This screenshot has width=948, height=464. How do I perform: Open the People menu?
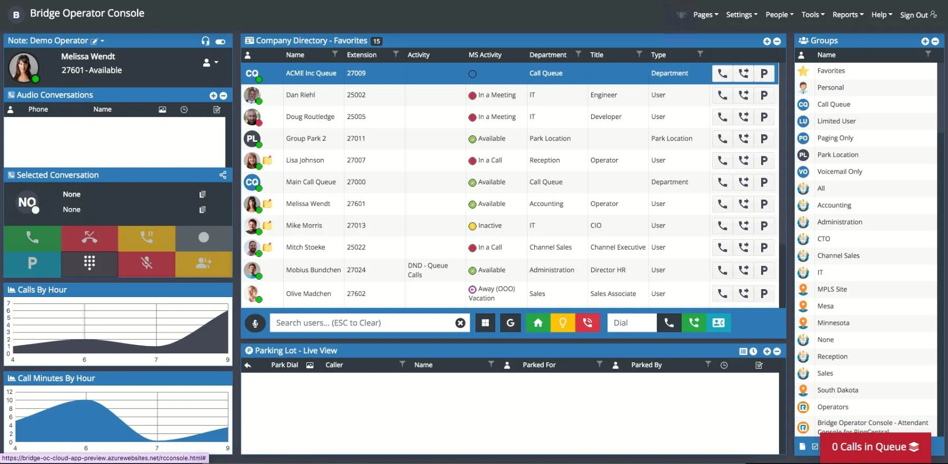(x=779, y=15)
